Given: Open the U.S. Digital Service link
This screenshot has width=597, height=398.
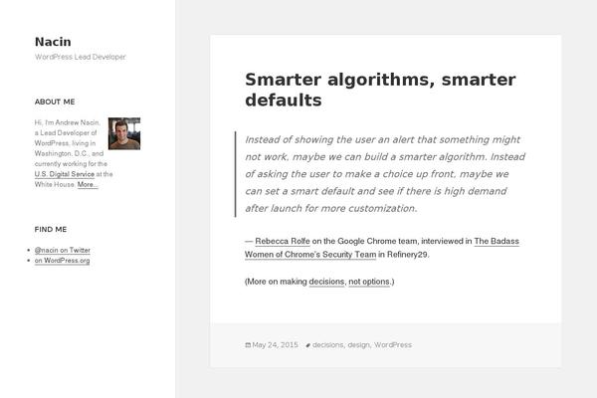Looking at the screenshot, I should [x=65, y=174].
